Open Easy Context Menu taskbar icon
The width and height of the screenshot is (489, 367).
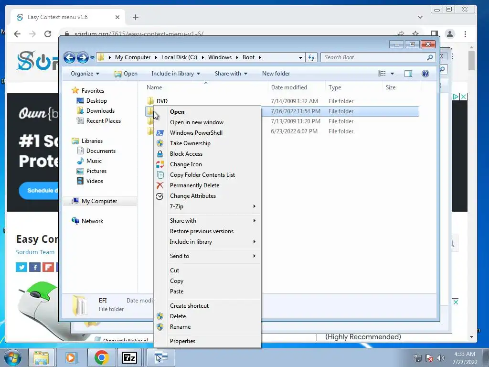click(x=161, y=357)
